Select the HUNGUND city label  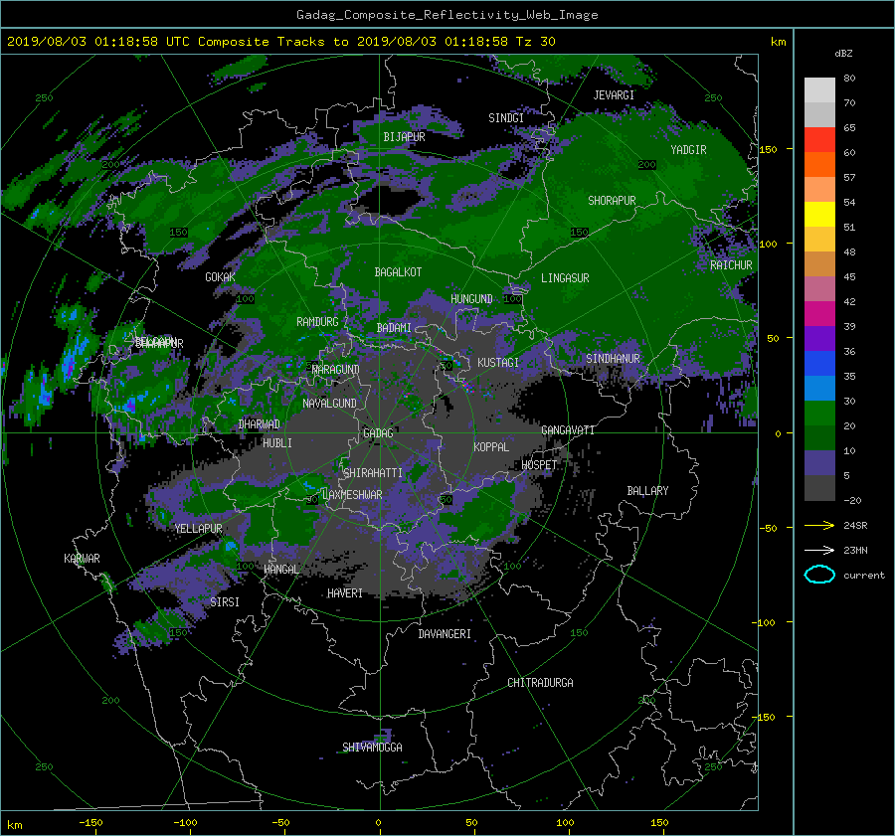[471, 298]
